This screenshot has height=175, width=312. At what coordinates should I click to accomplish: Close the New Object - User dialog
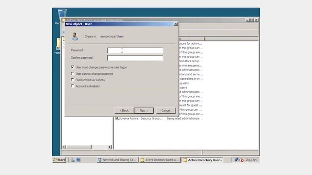pos(175,24)
